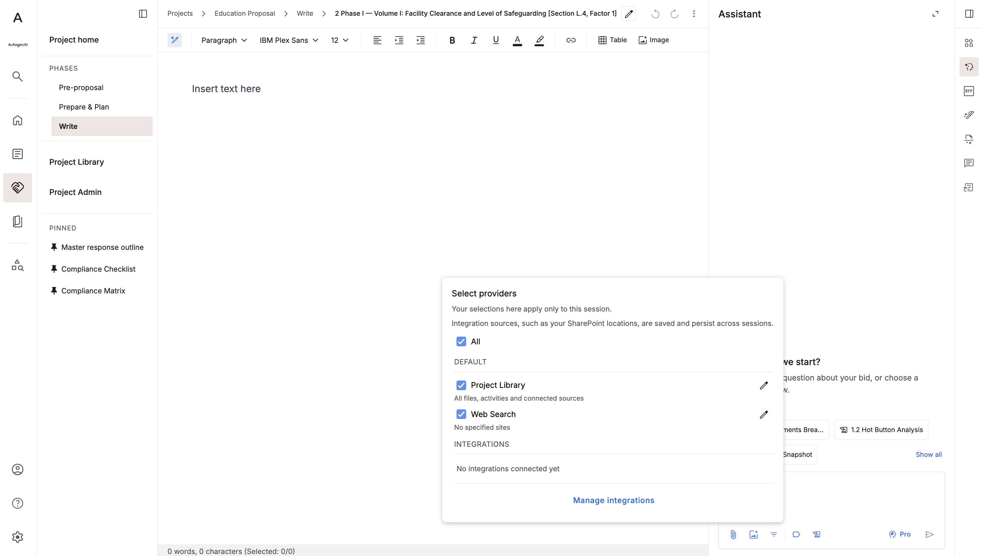Edit Web Search sites pencil
This screenshot has width=982, height=556.
[x=764, y=414]
